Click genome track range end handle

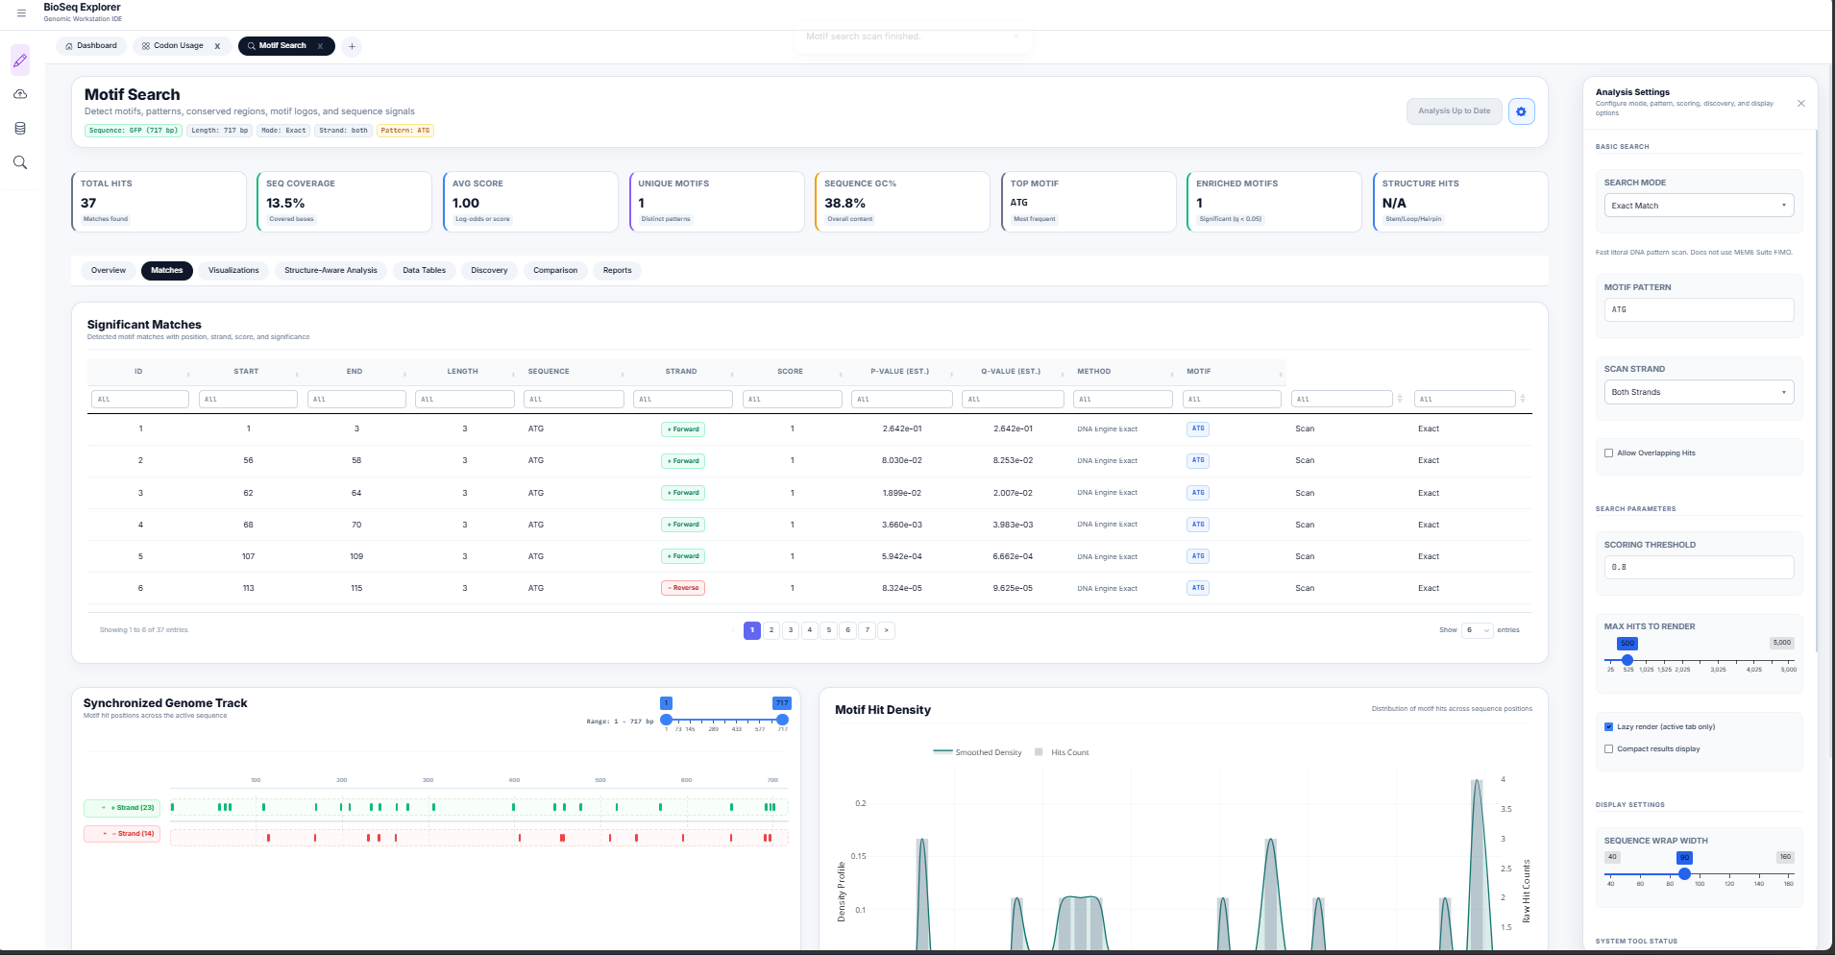[782, 720]
